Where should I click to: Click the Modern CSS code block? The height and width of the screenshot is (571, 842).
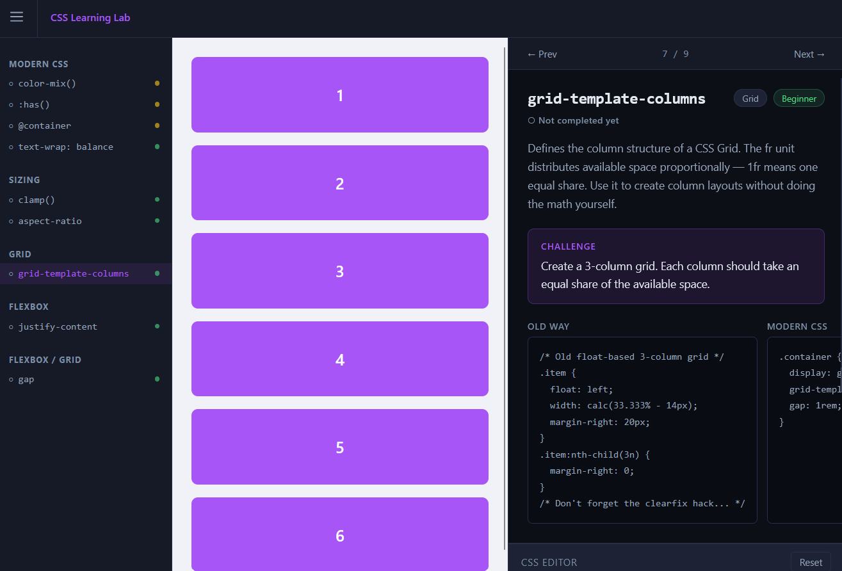(x=804, y=430)
